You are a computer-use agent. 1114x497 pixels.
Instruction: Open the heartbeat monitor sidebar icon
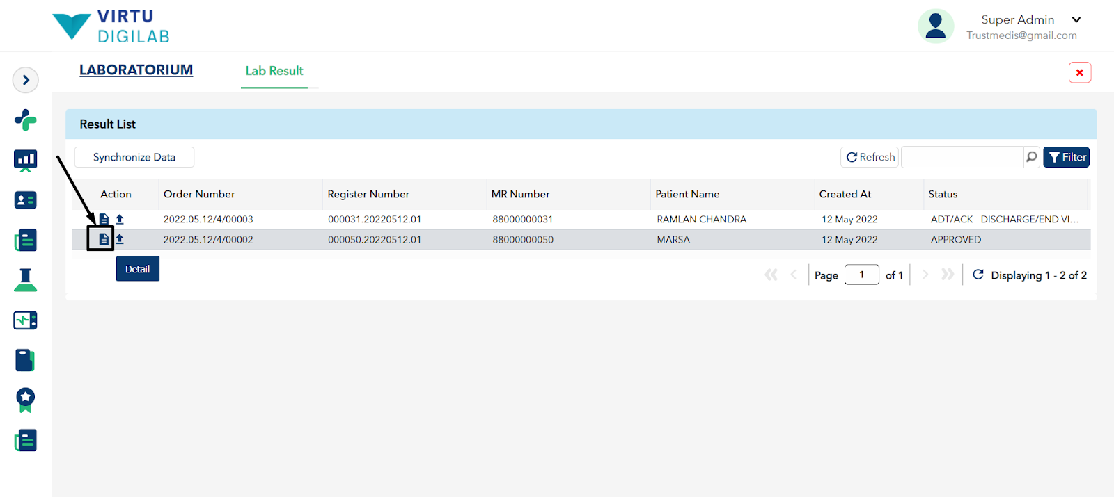26,320
